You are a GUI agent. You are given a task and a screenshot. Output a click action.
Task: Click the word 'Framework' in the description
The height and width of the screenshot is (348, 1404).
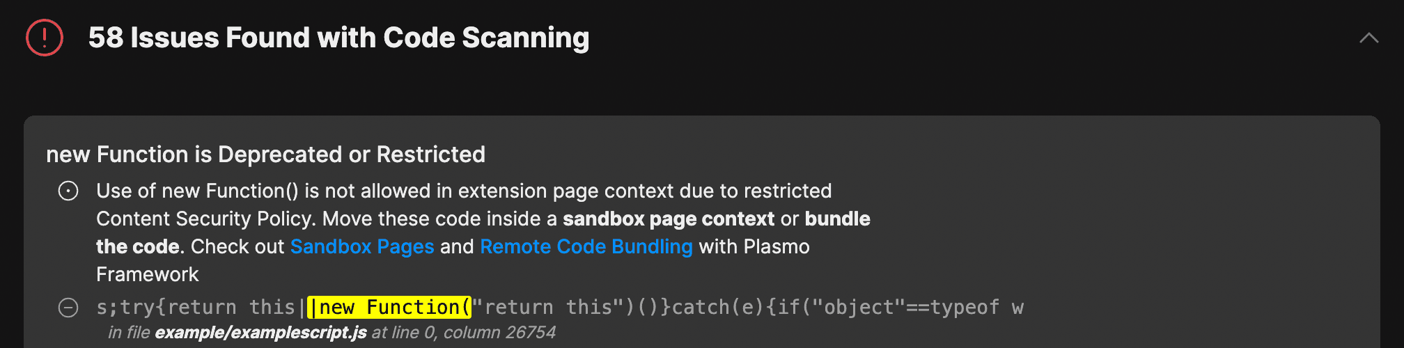click(x=148, y=274)
